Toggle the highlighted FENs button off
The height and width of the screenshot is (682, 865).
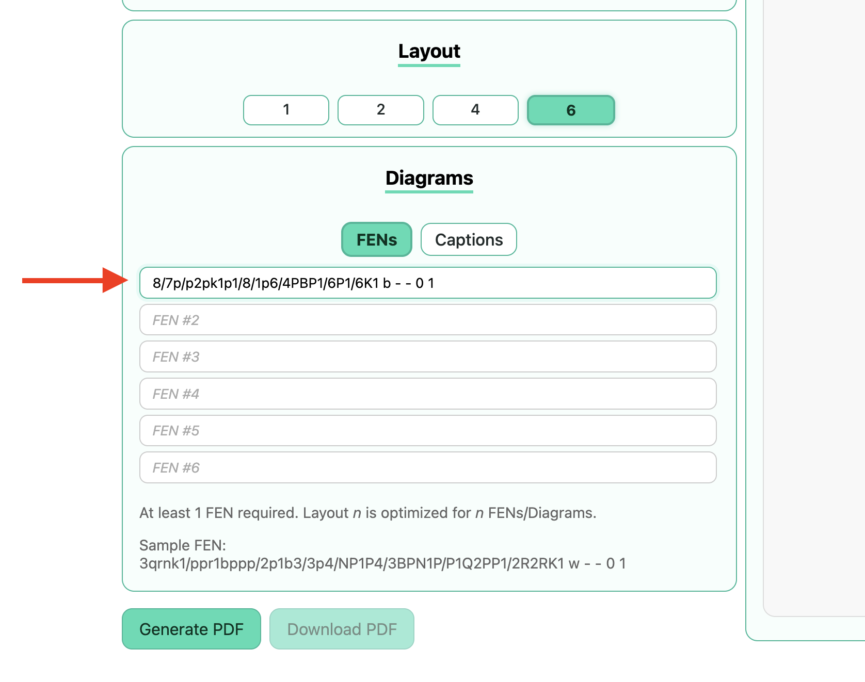(376, 239)
